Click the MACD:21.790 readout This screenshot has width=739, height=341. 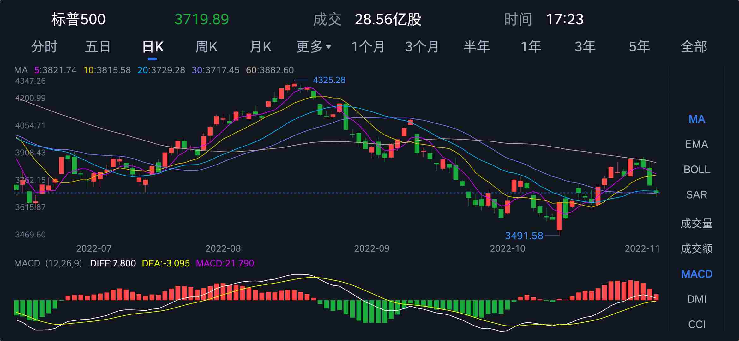point(225,263)
